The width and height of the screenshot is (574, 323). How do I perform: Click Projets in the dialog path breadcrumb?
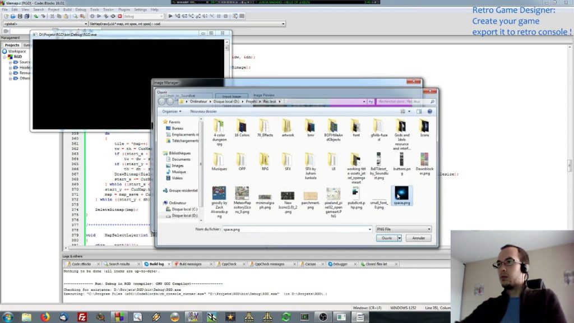(x=251, y=101)
